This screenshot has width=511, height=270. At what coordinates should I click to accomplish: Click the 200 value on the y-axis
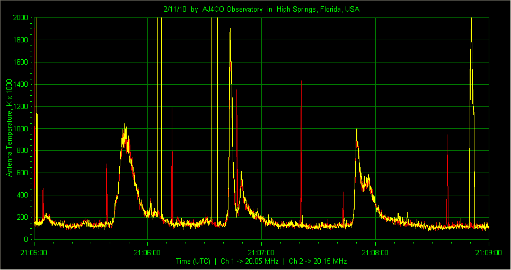(22, 217)
